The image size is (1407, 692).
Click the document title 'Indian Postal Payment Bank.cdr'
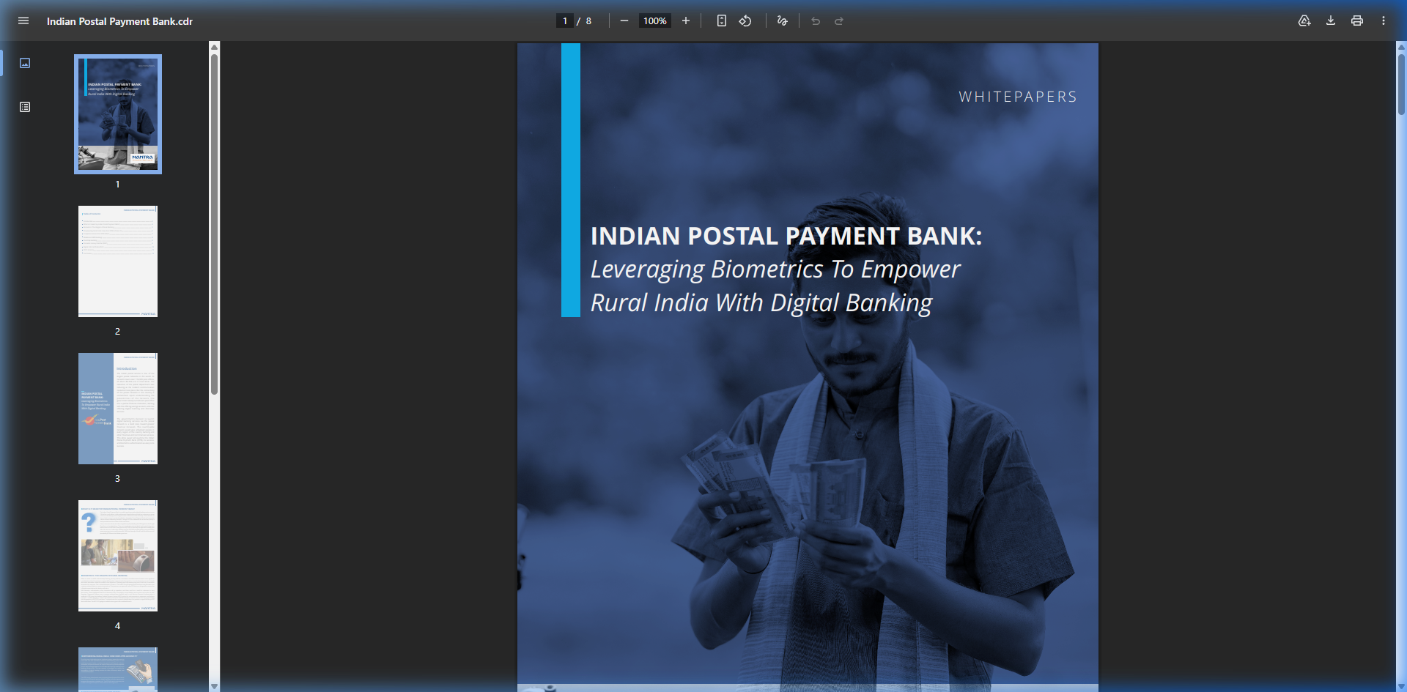click(119, 21)
